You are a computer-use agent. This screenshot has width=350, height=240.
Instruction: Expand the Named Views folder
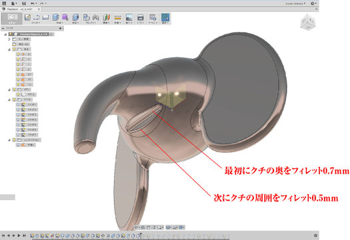9,39
